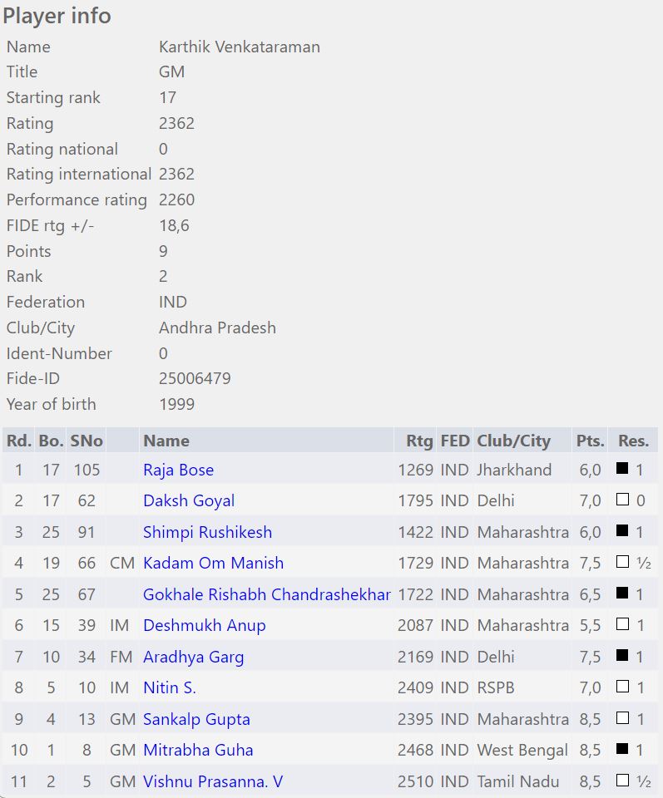Open Deshmukh Anup's profile link

pyautogui.click(x=204, y=625)
